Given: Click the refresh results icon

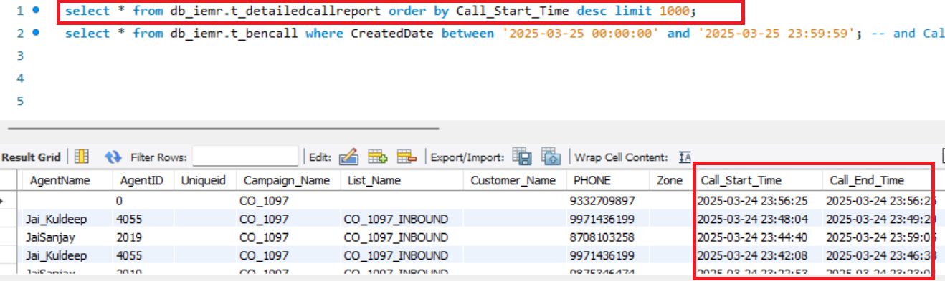Looking at the screenshot, I should (113, 157).
